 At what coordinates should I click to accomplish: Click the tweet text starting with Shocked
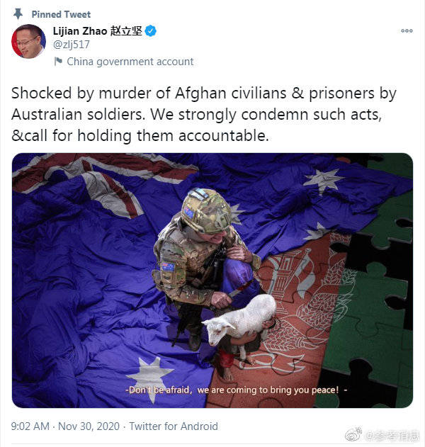point(203,114)
